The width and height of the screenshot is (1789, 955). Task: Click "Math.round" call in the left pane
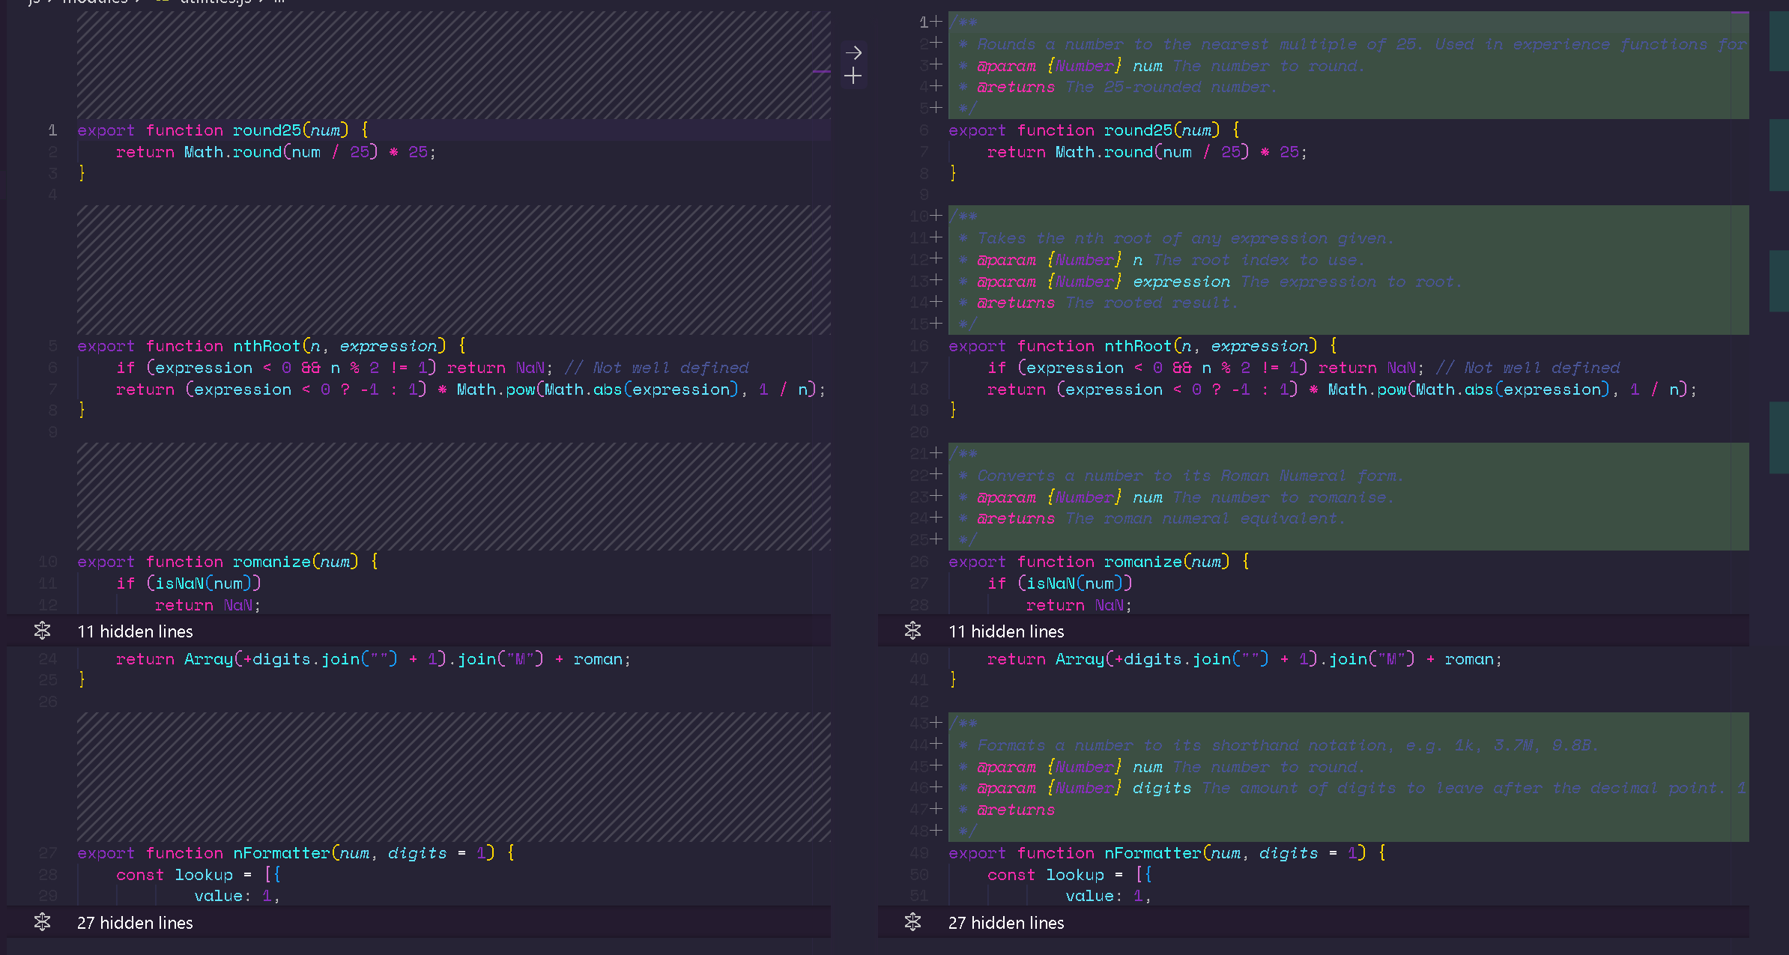point(233,152)
